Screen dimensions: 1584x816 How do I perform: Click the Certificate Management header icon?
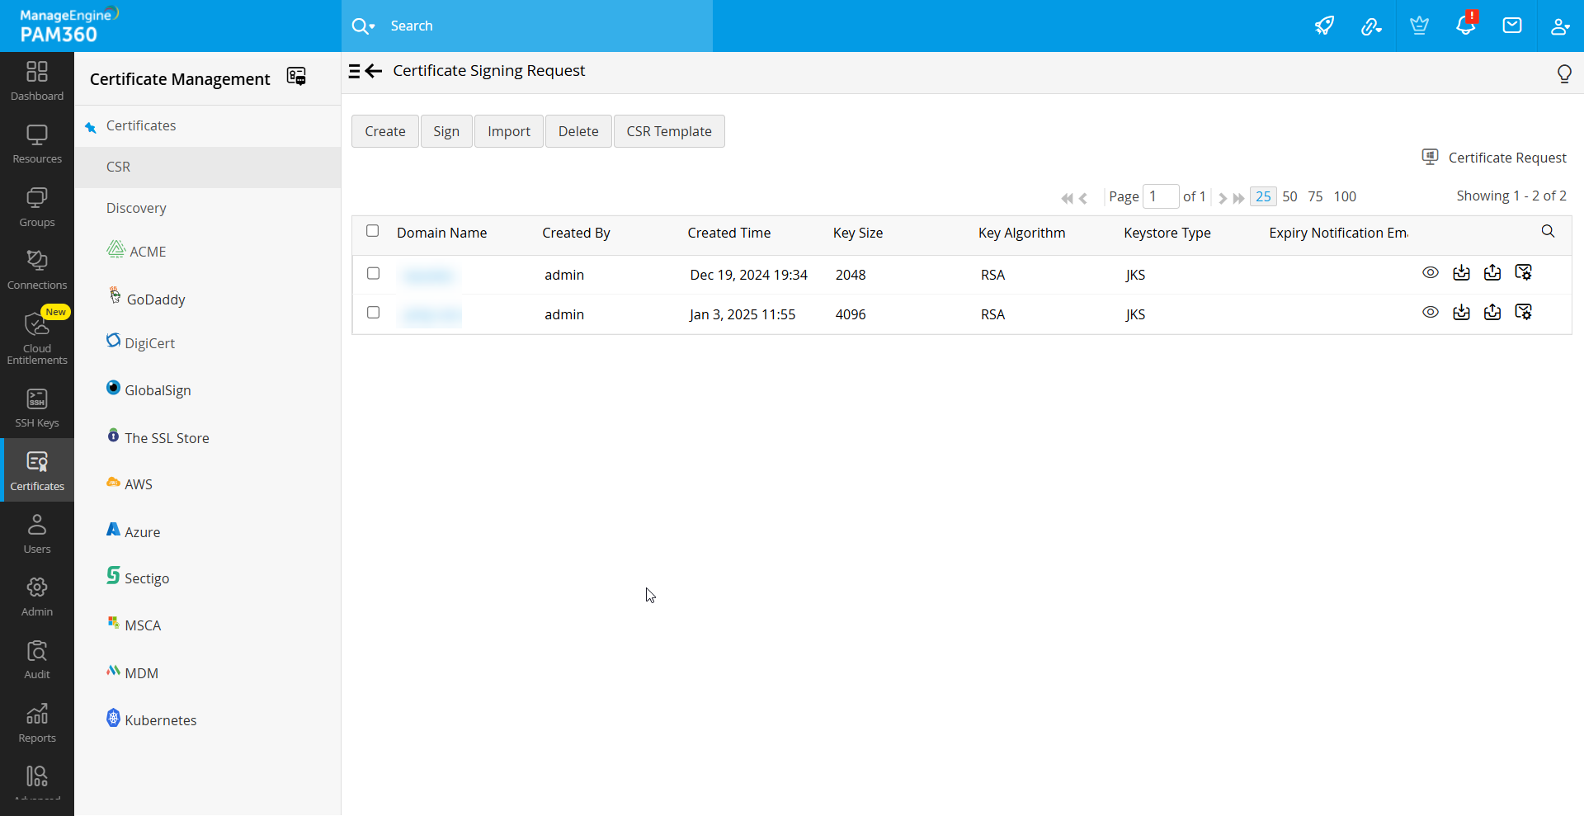[296, 77]
